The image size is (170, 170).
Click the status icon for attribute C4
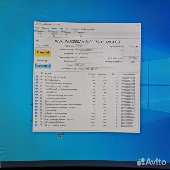(x=36, y=113)
